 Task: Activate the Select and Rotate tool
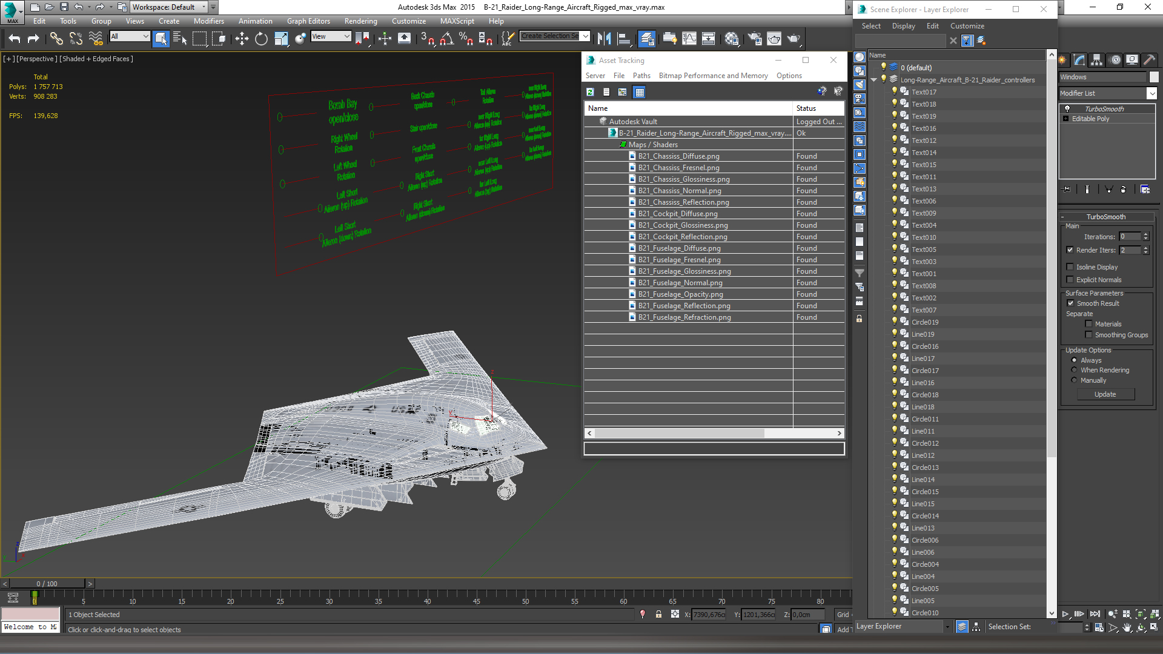click(x=261, y=39)
